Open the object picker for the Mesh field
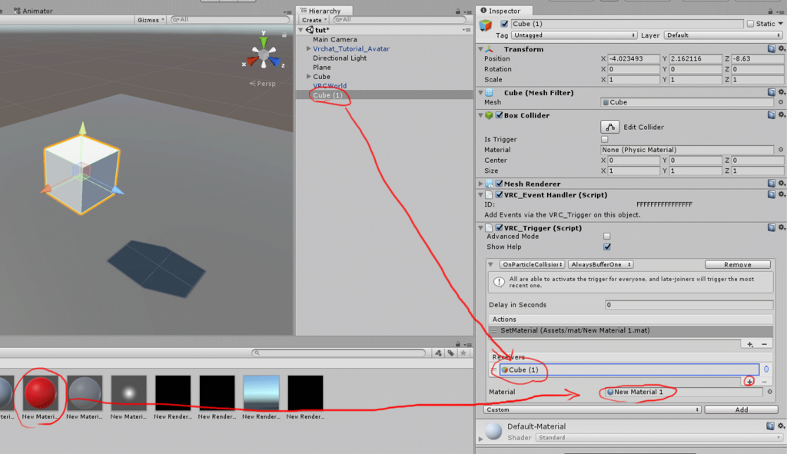This screenshot has width=787, height=454. [781, 102]
